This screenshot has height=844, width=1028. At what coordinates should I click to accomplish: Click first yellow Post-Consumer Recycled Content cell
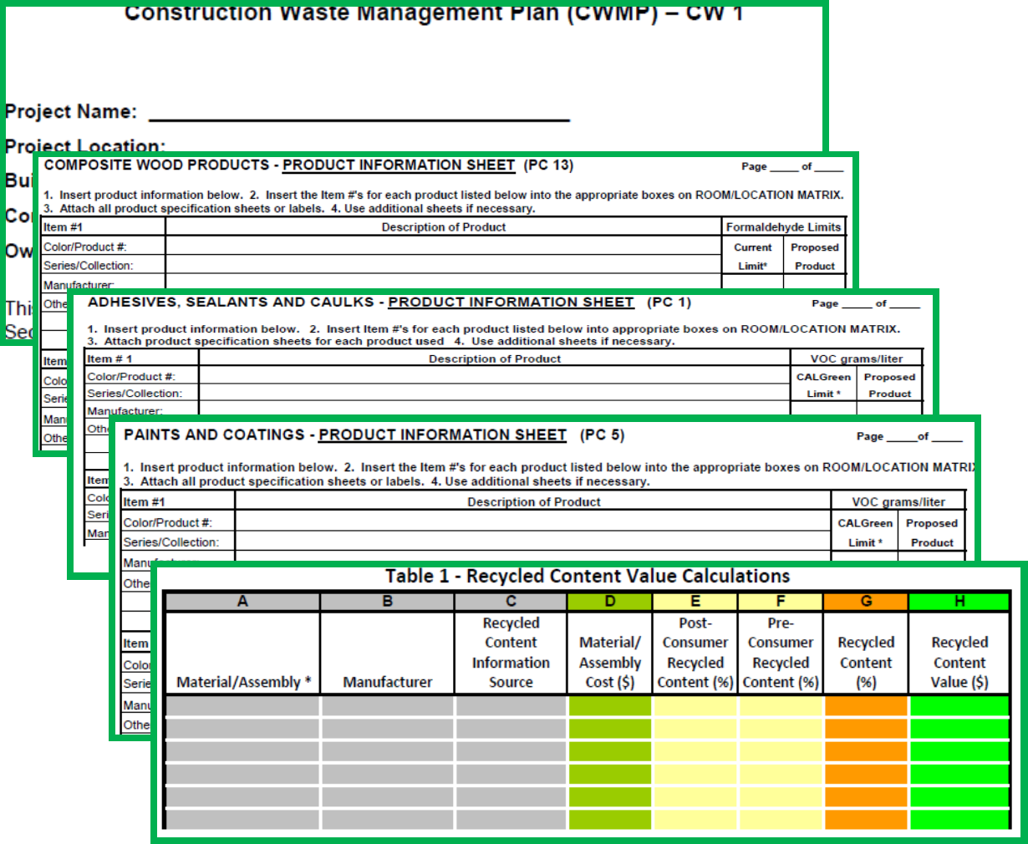(x=695, y=707)
